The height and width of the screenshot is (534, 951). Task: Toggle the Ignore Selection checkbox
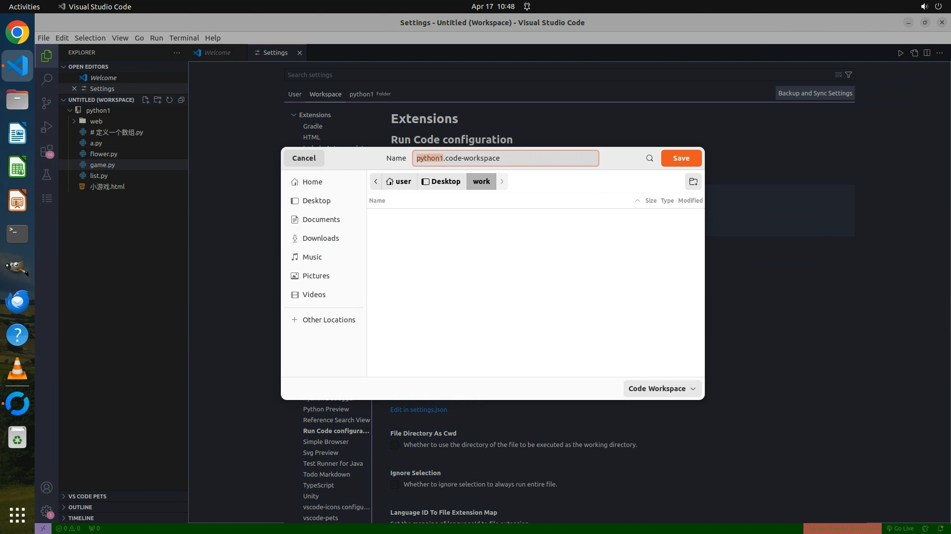[395, 485]
